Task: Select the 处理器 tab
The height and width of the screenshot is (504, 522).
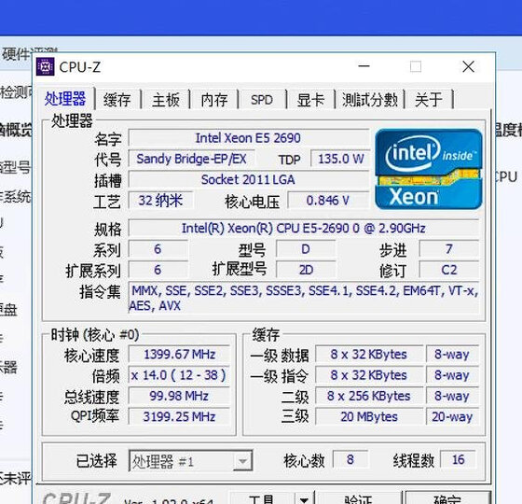Action: (x=65, y=98)
